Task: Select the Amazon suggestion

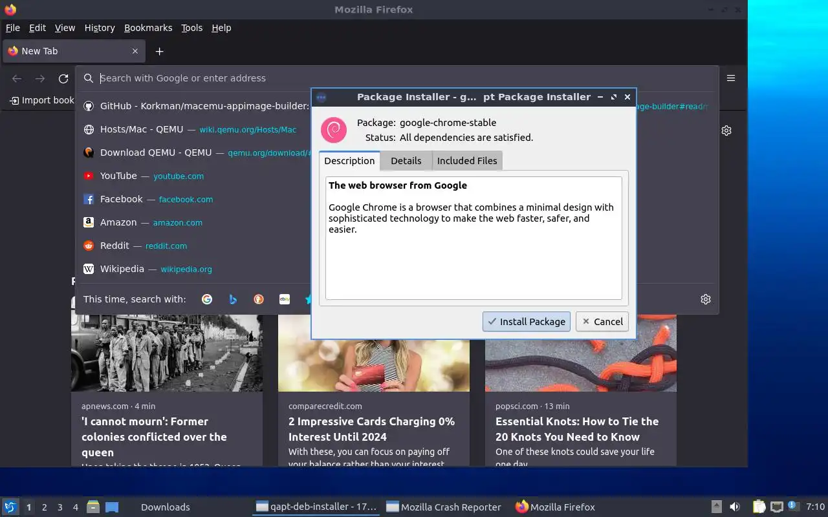Action: coord(195,222)
